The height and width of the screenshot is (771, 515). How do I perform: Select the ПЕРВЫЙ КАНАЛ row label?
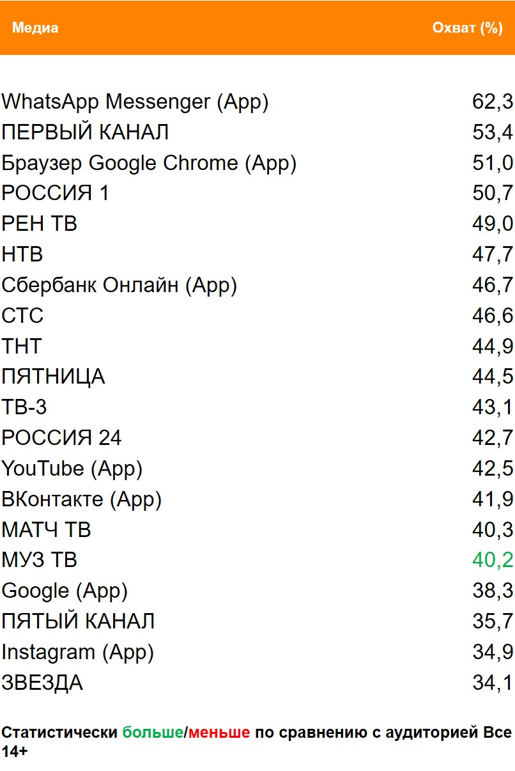point(85,132)
